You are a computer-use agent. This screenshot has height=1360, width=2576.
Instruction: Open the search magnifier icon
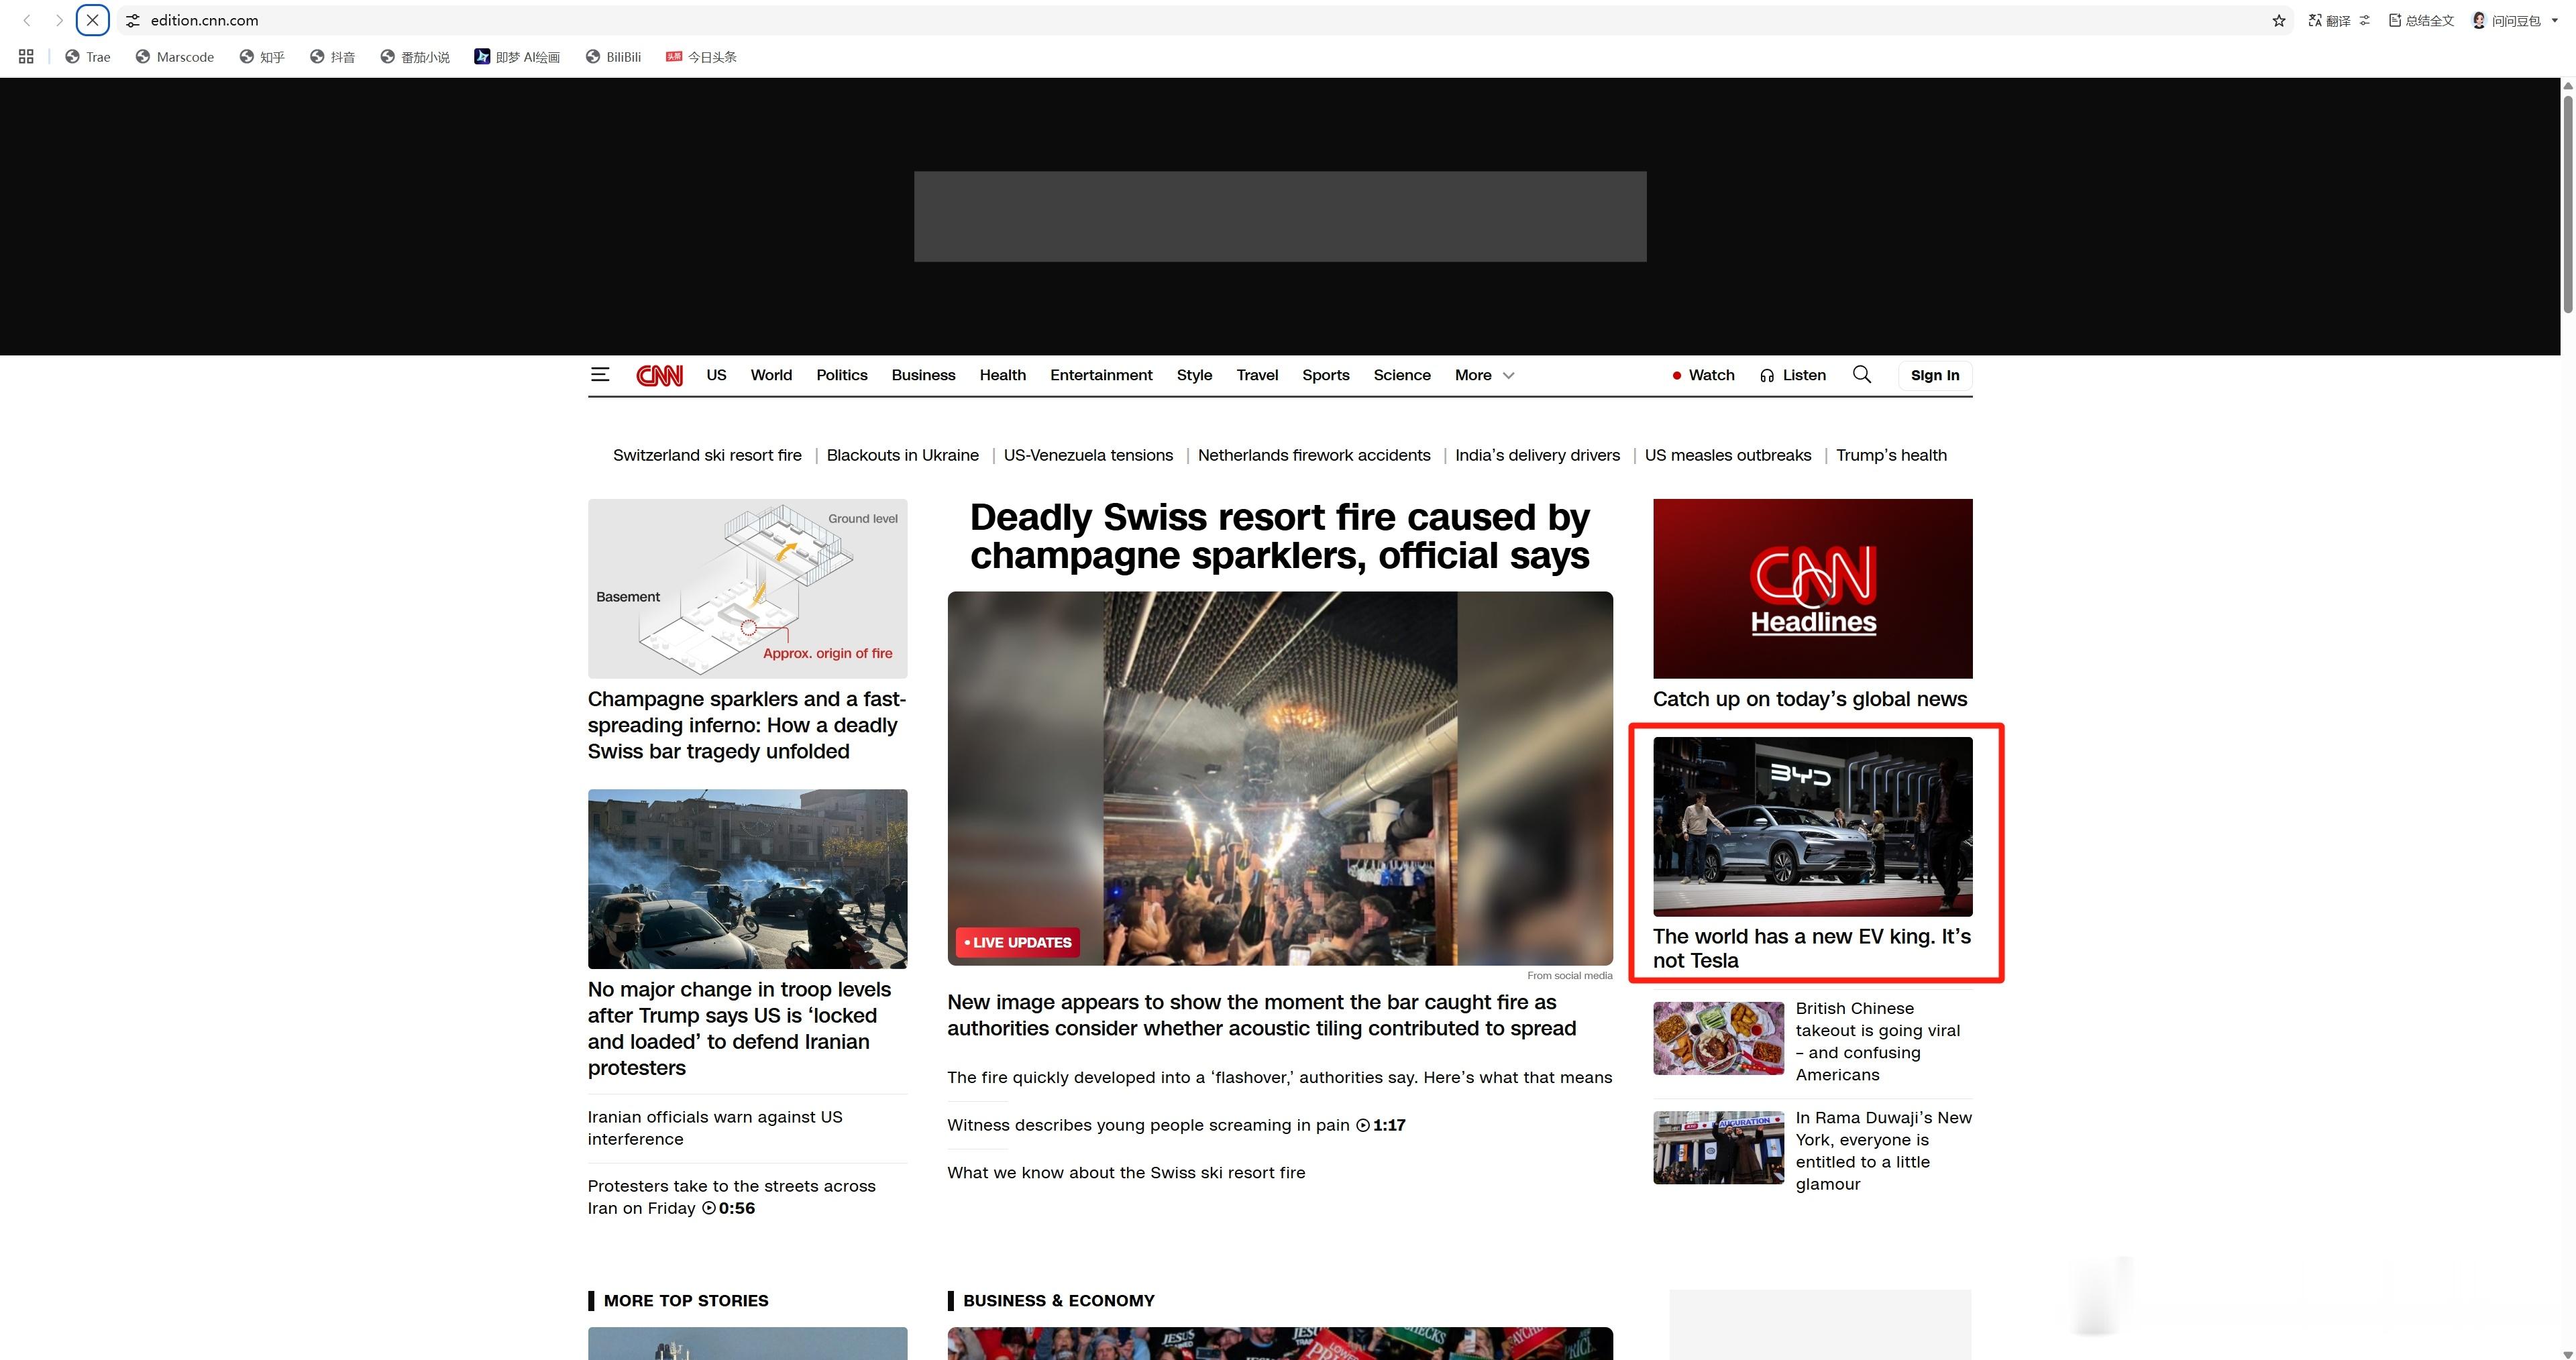point(1861,374)
